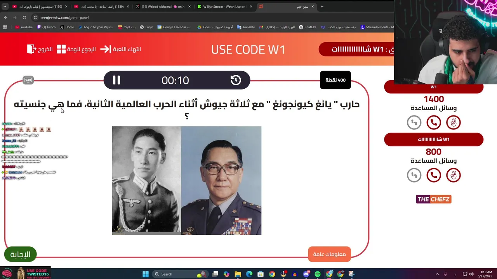Open Microsoft Store from the taskbar

point(261,274)
